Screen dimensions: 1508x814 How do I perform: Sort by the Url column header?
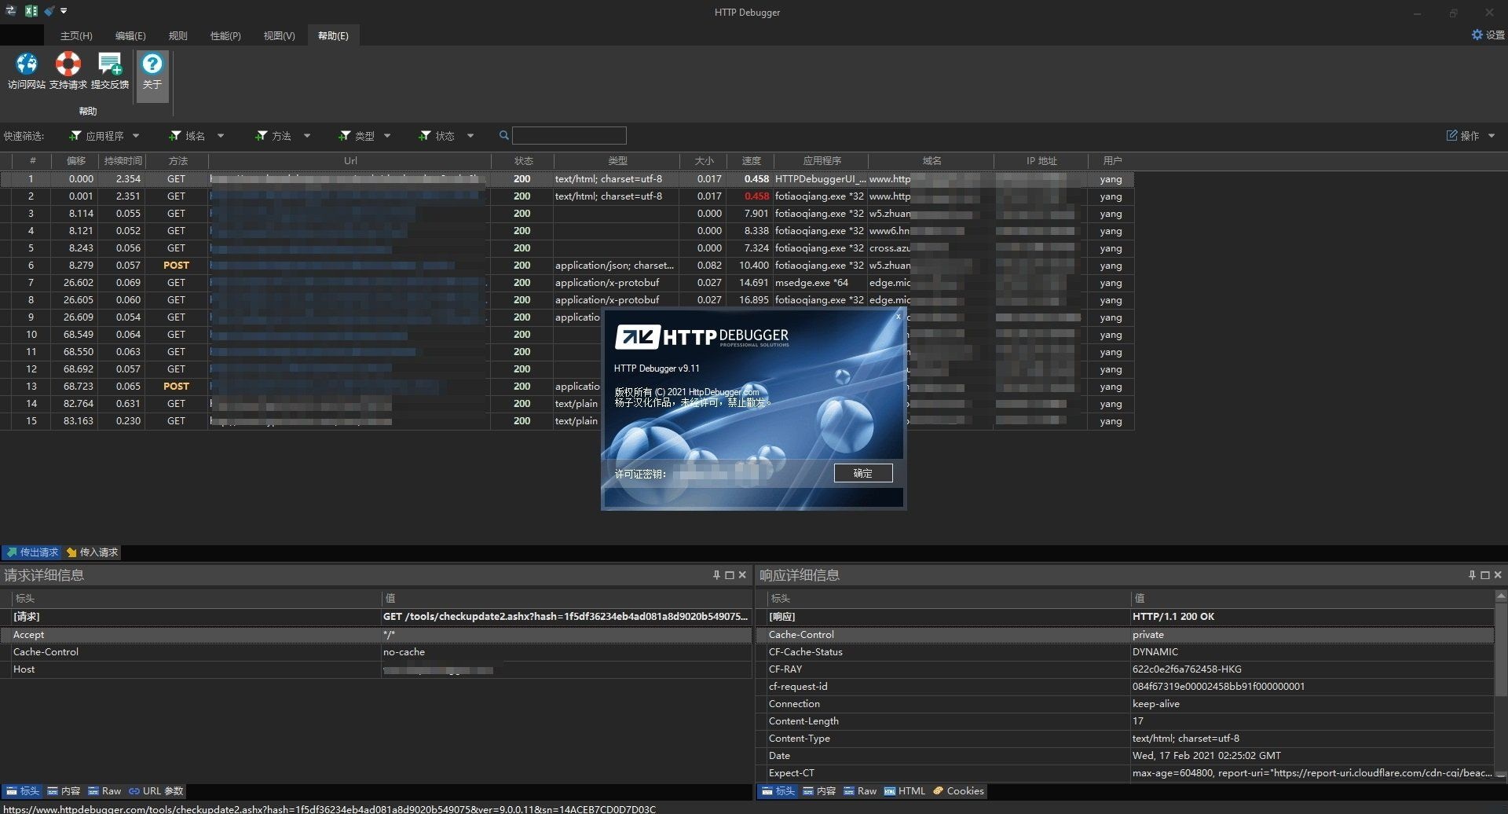click(x=350, y=160)
